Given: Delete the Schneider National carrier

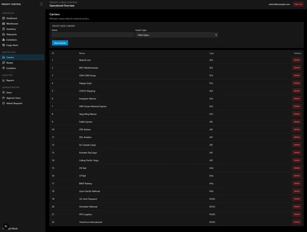Looking at the screenshot, I should (x=296, y=206).
